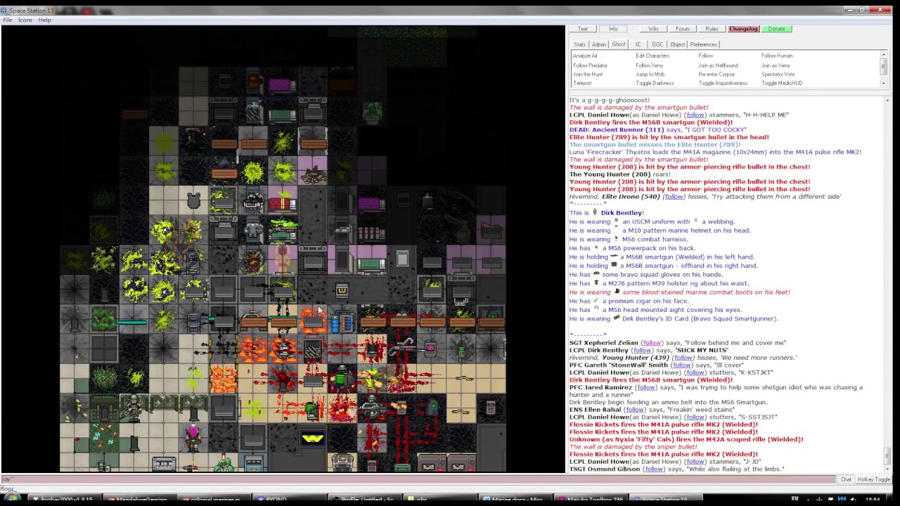Viewport: 900px width, 506px height.
Task: Click the Follow Human verb
Action: [x=777, y=56]
